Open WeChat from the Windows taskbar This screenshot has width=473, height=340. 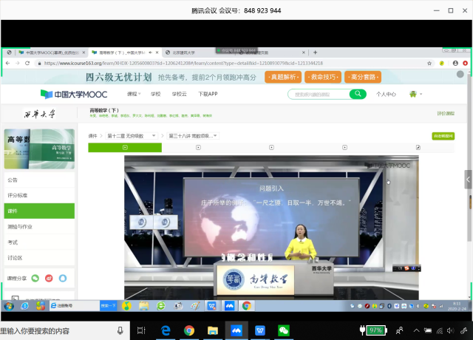(x=283, y=329)
